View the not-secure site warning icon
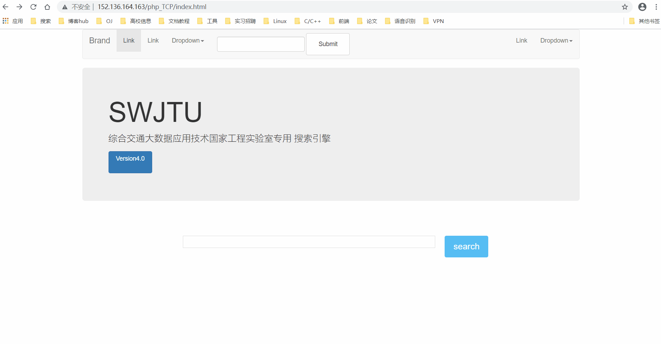This screenshot has height=344, width=661. 65,7
